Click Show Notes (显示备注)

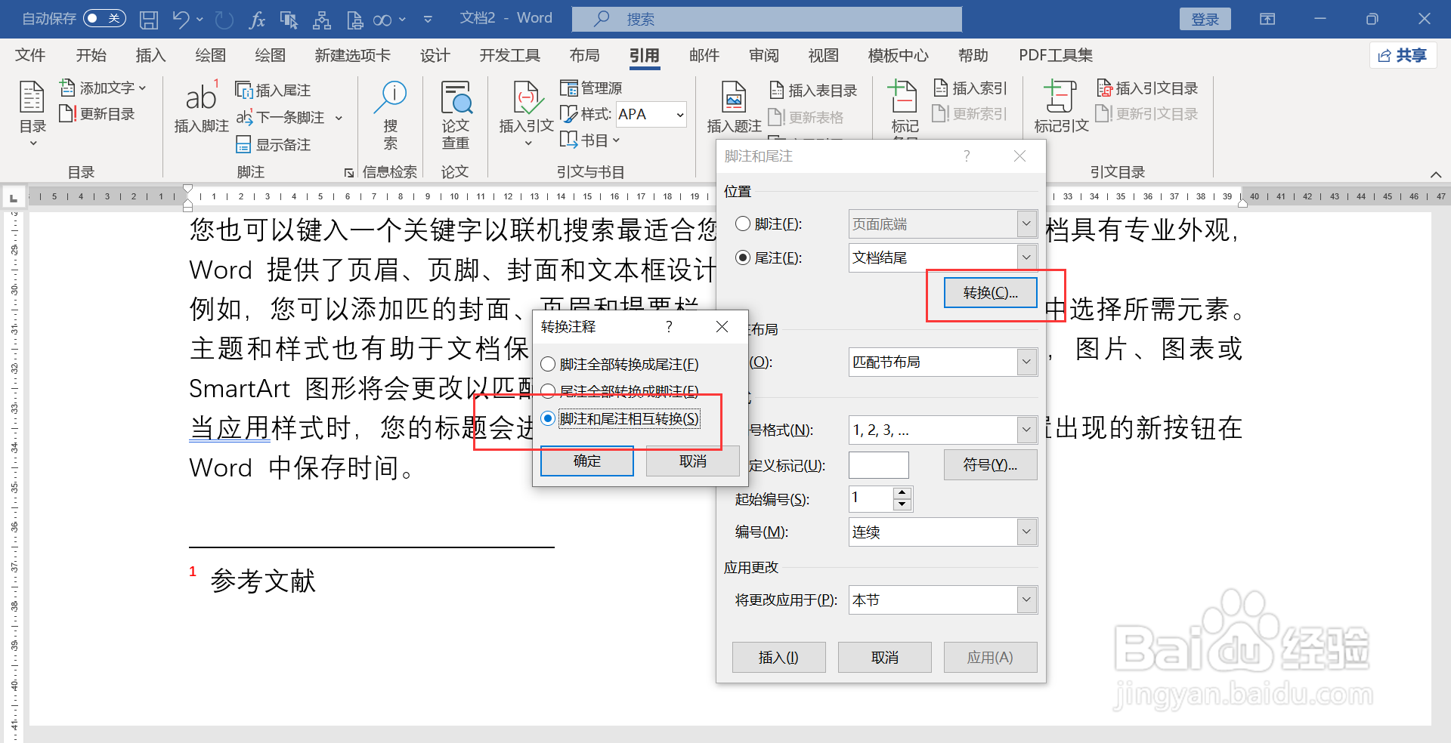coord(273,144)
